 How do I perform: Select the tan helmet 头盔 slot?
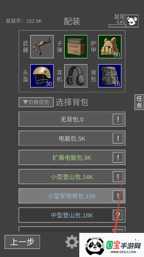pos(42,76)
